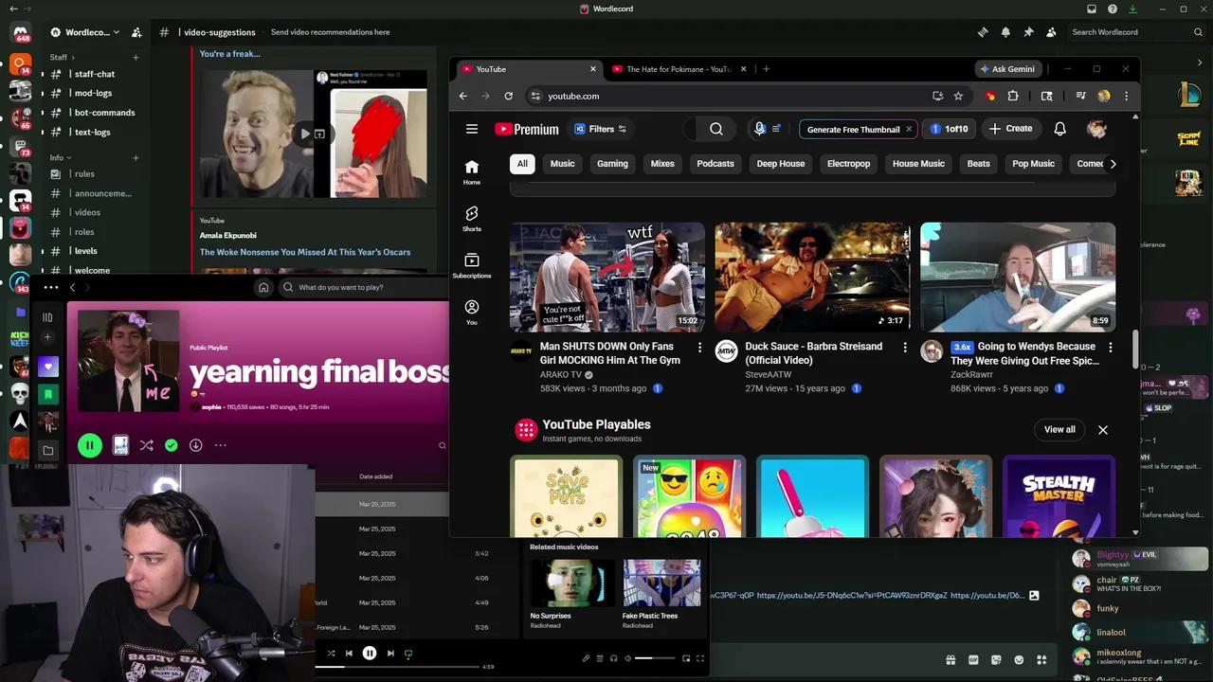Open playlist more options ellipsis
This screenshot has height=682, width=1213.
click(x=220, y=445)
